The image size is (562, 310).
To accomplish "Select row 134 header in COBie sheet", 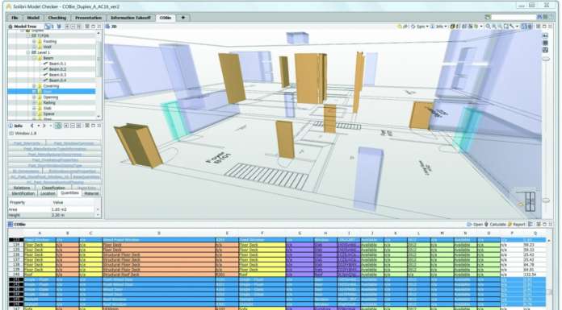I will pos(16,245).
